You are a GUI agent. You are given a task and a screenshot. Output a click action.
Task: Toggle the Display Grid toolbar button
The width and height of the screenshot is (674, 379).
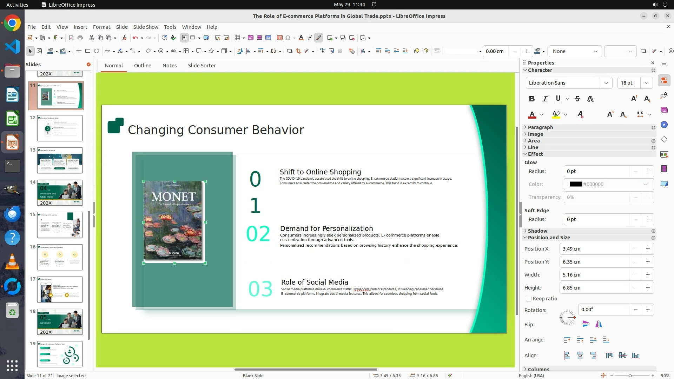[x=185, y=38]
